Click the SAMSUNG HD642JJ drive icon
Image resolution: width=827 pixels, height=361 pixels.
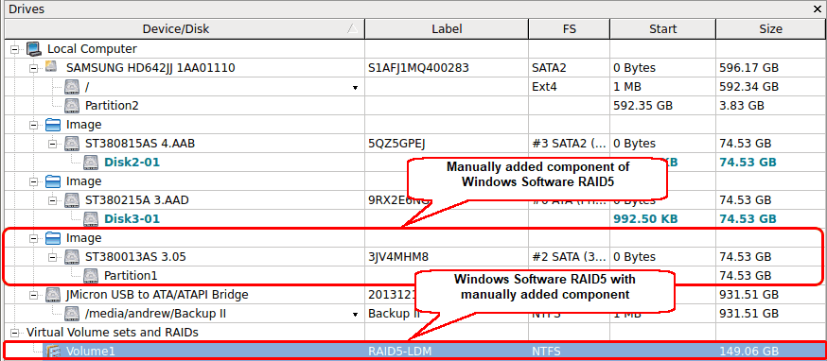51,67
